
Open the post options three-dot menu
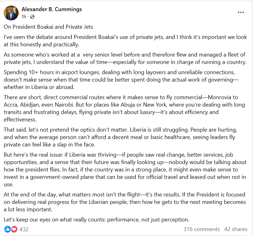(241, 12)
